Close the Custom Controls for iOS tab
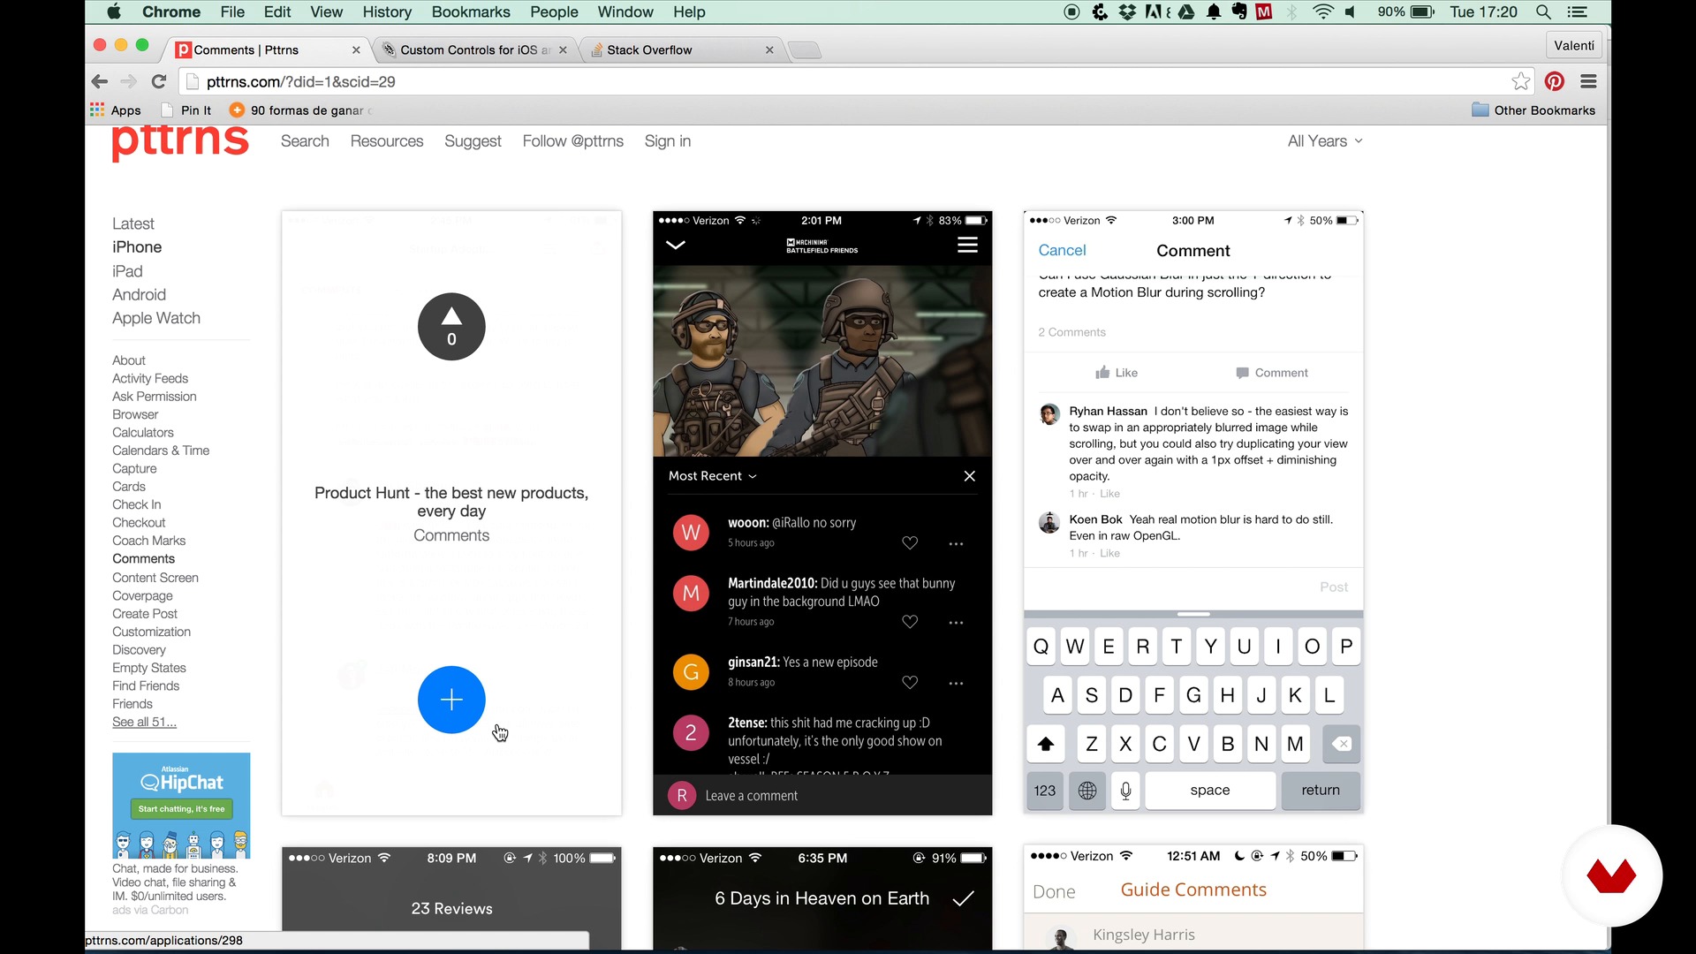The width and height of the screenshot is (1696, 954). pos(563,50)
